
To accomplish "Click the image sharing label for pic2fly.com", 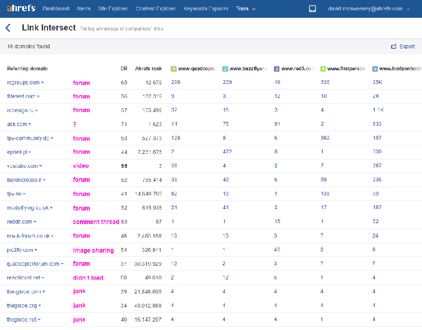I will coord(93,250).
